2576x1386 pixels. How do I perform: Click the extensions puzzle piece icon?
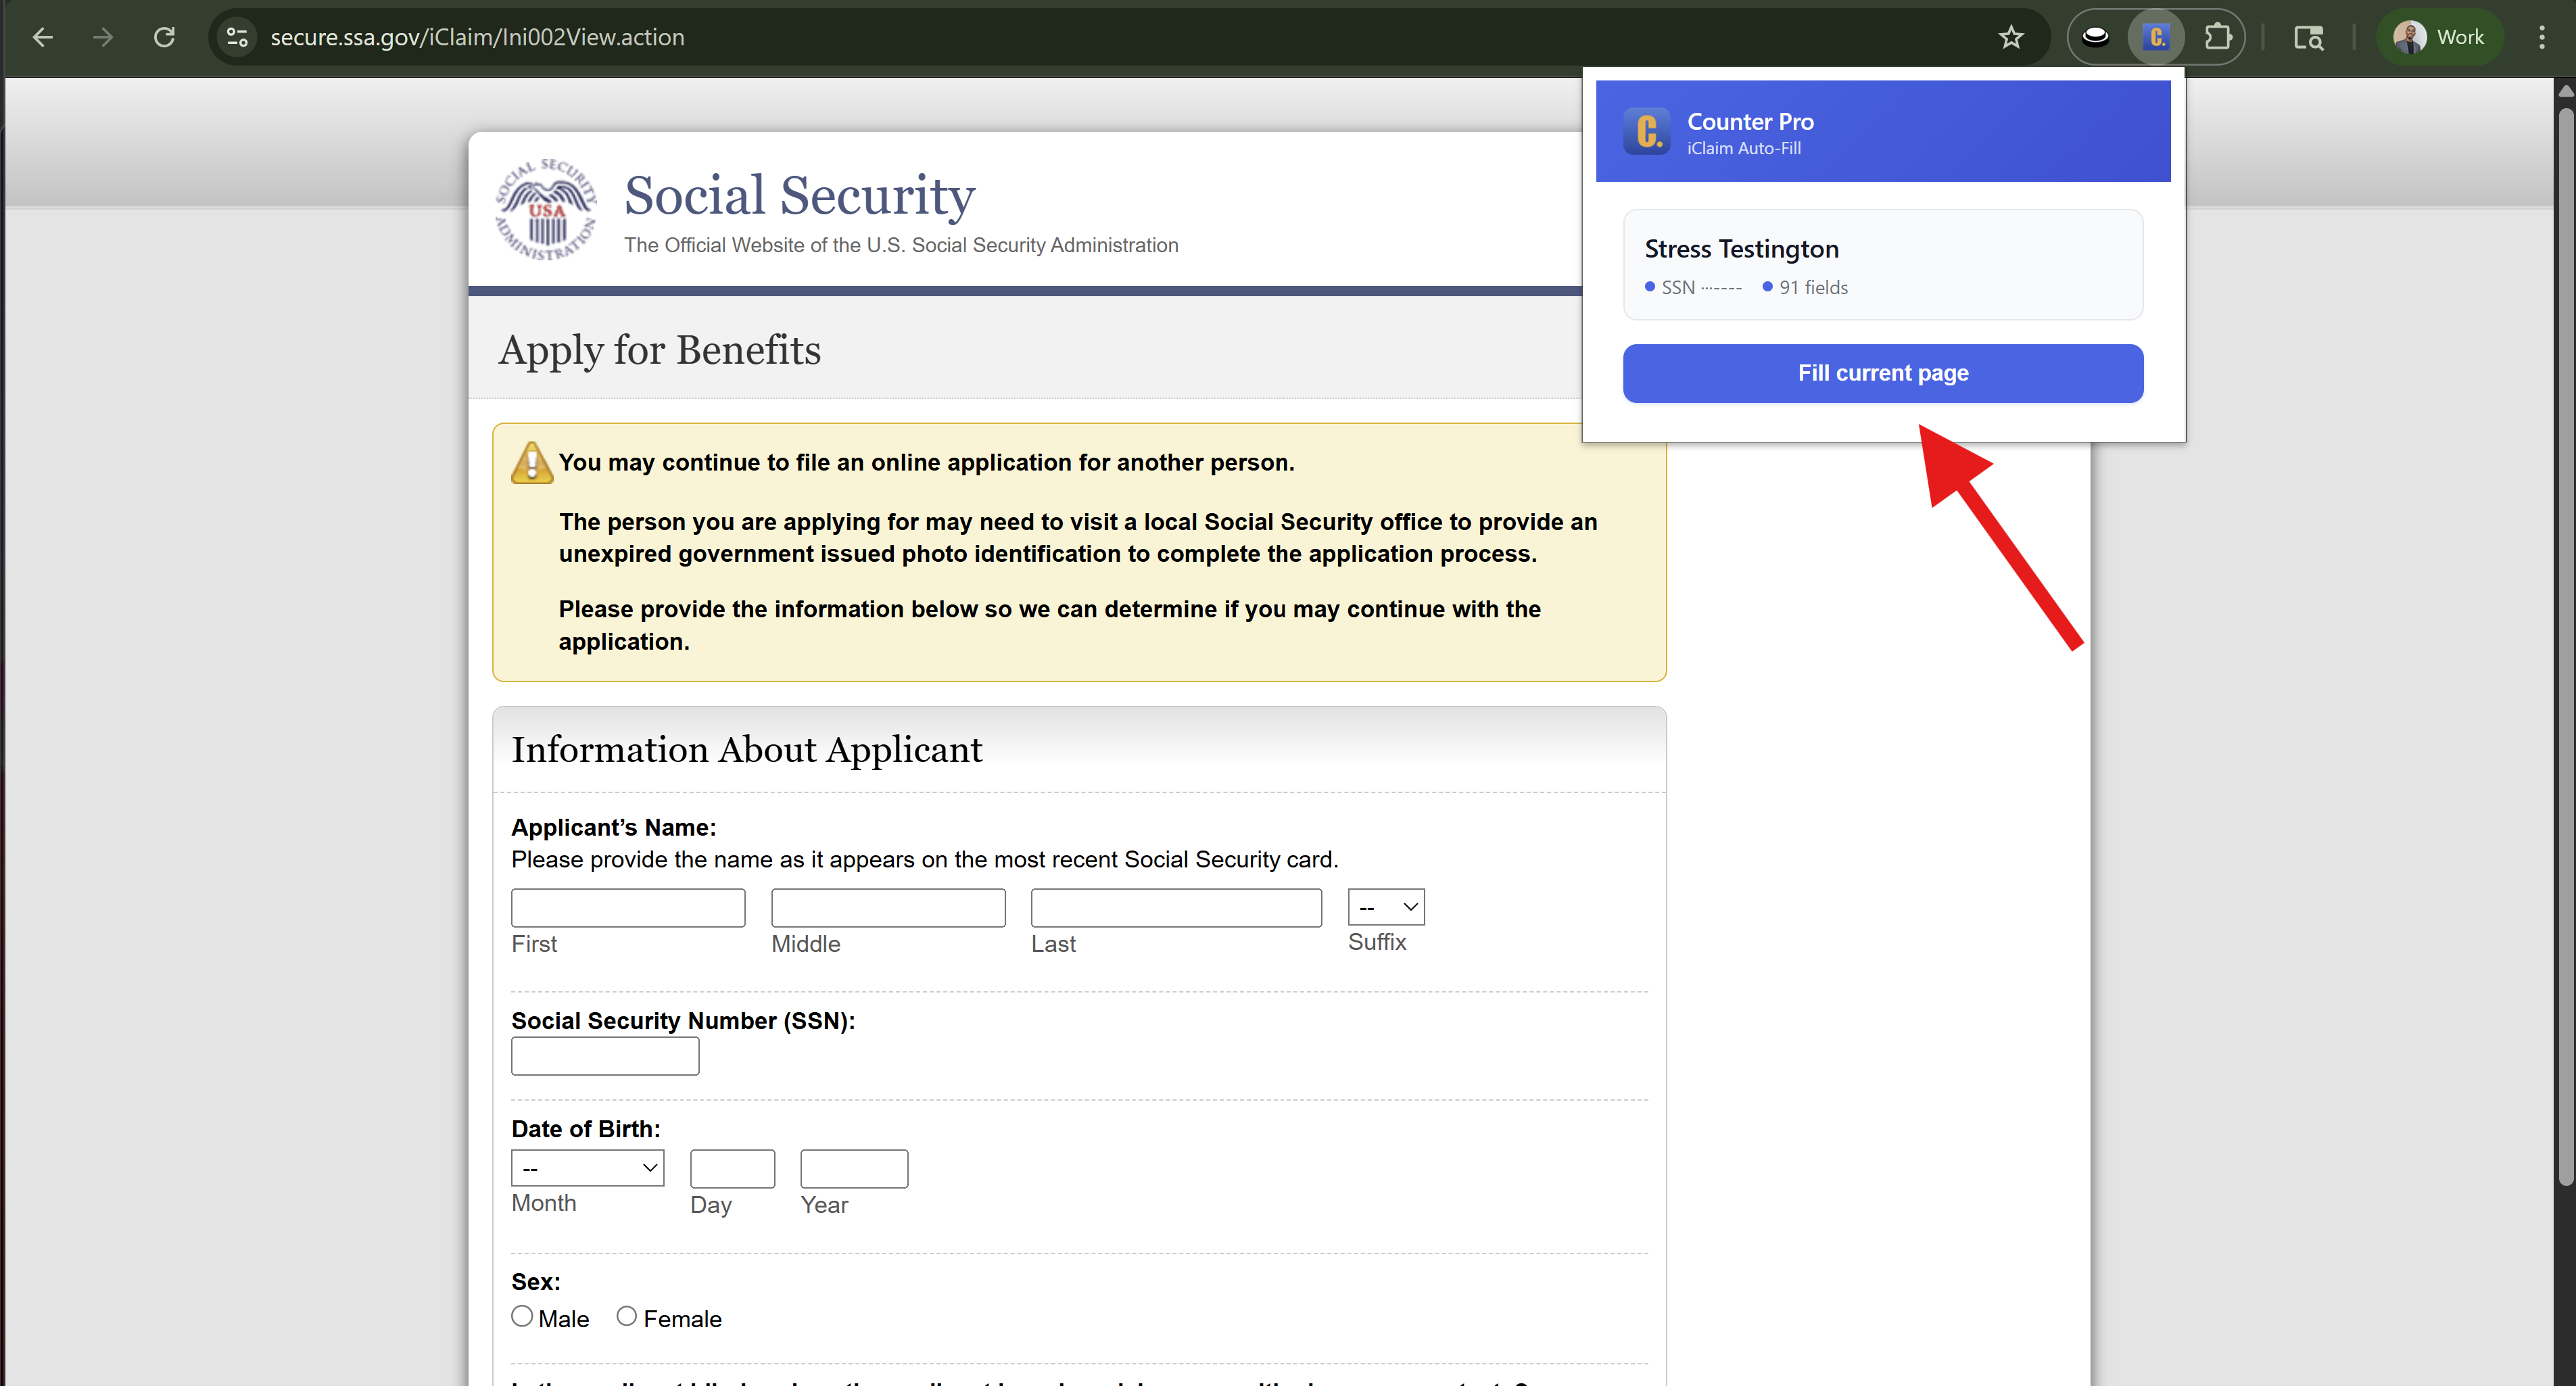click(x=2219, y=37)
